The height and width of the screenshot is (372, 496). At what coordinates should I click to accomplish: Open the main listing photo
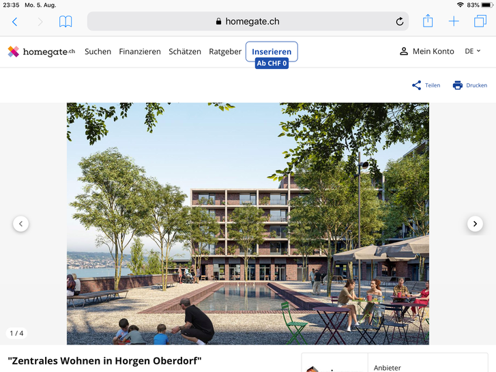tap(248, 223)
